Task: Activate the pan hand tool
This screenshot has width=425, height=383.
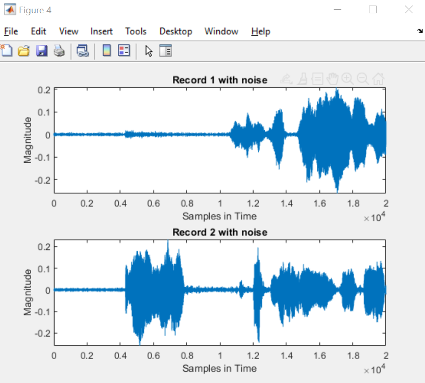Action: point(332,79)
